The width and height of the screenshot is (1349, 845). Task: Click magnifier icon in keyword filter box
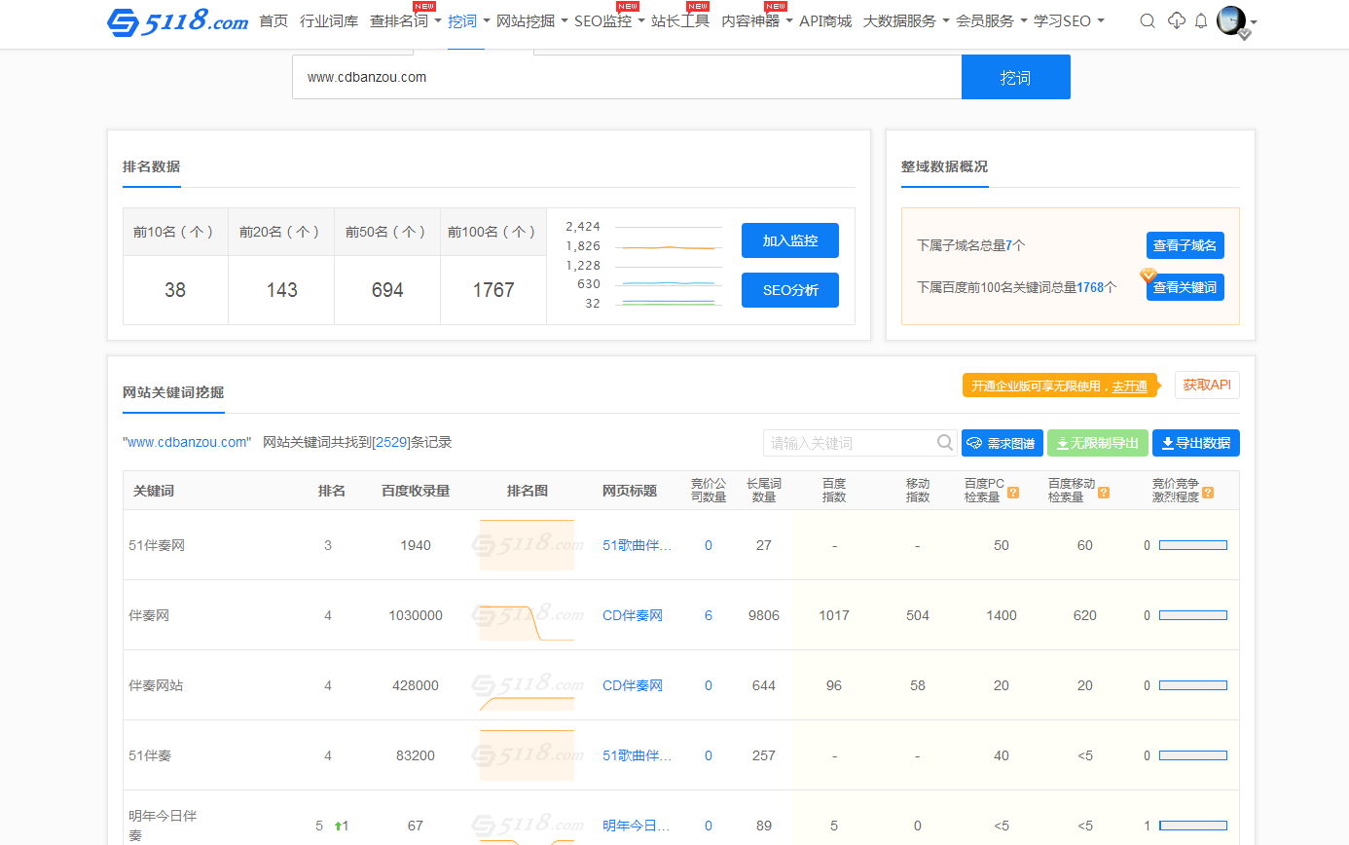[x=945, y=443]
